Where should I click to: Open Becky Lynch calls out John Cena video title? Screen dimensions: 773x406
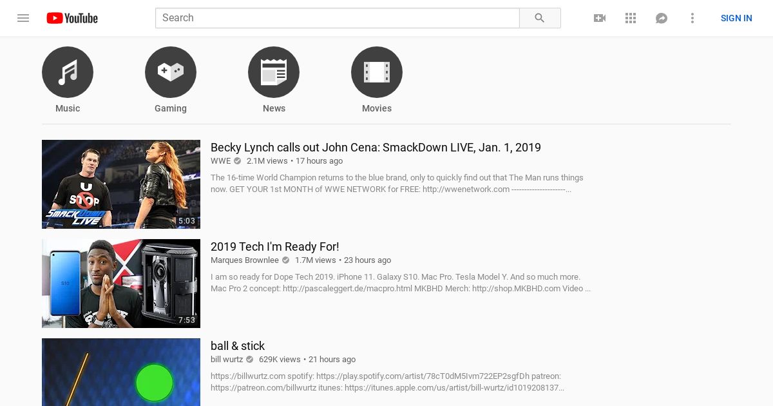[x=376, y=148]
